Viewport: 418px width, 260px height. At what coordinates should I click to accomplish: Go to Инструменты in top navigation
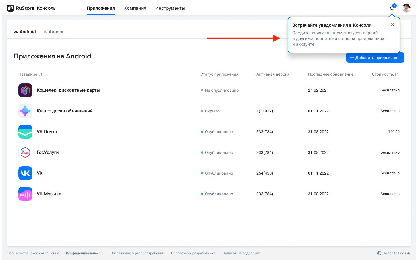tap(170, 8)
